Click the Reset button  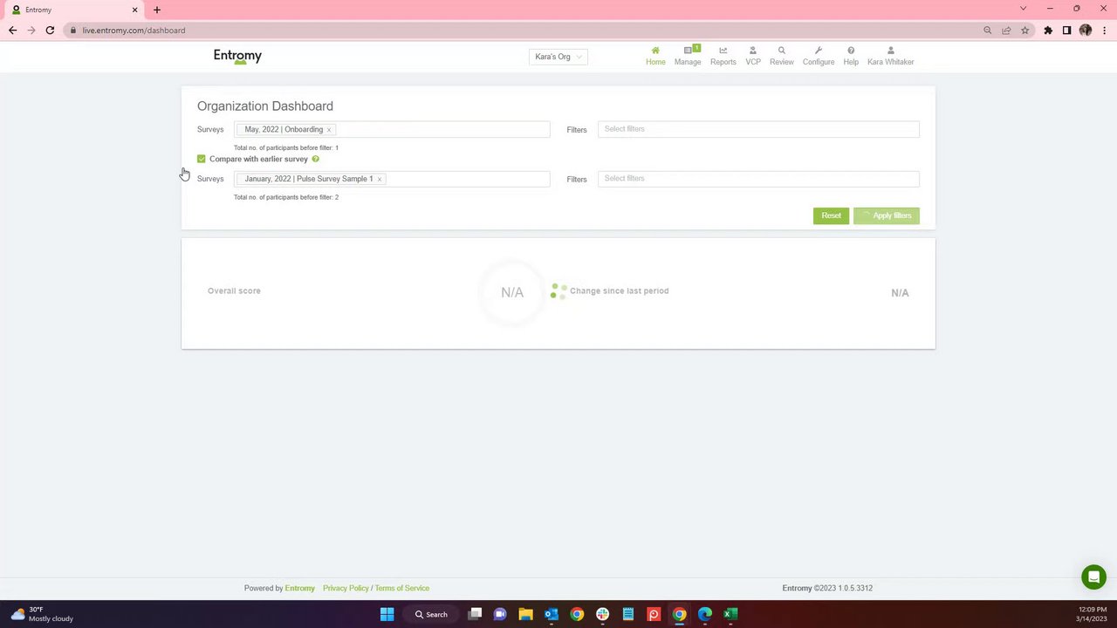click(831, 215)
